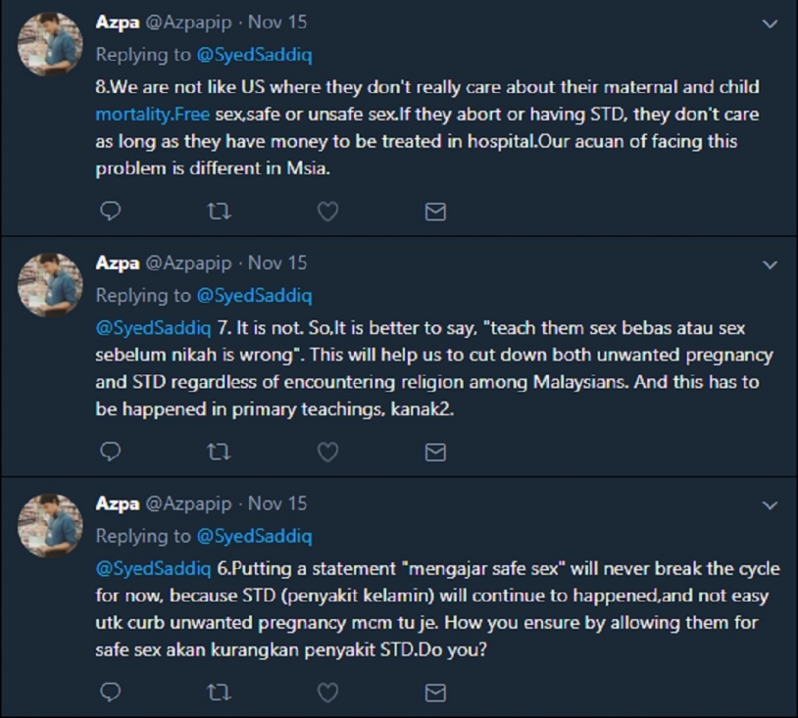Reply to the tweet numbered 8
The width and height of the screenshot is (798, 718).
click(x=111, y=211)
